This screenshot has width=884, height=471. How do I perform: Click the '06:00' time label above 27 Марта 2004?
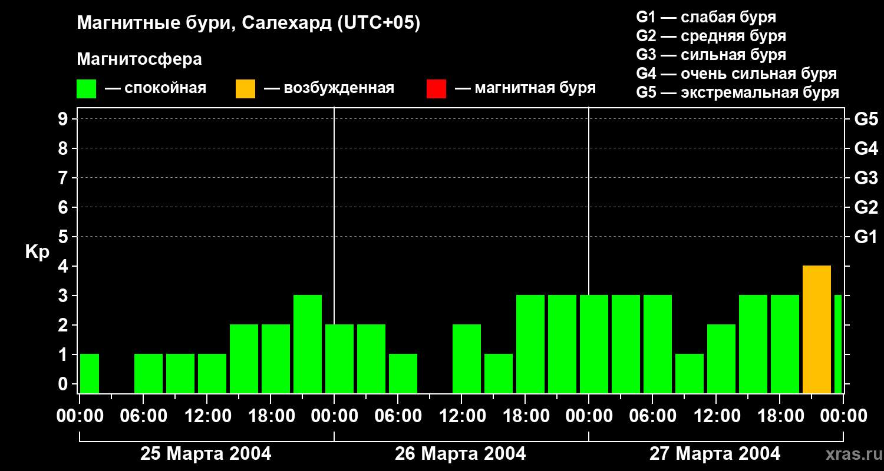[x=652, y=416]
